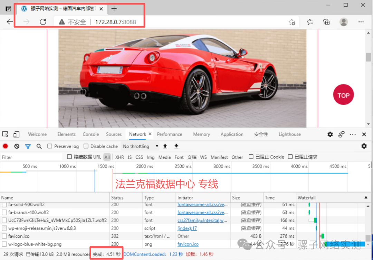Tick the 隐藏数据 URL checkbox
This screenshot has width=373, height=260.
(69, 157)
